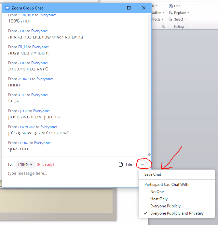
Task: Click the (Privately) label
Action: pos(45,164)
